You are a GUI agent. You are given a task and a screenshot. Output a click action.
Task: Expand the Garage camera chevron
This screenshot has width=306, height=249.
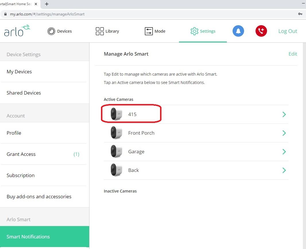[284, 152]
